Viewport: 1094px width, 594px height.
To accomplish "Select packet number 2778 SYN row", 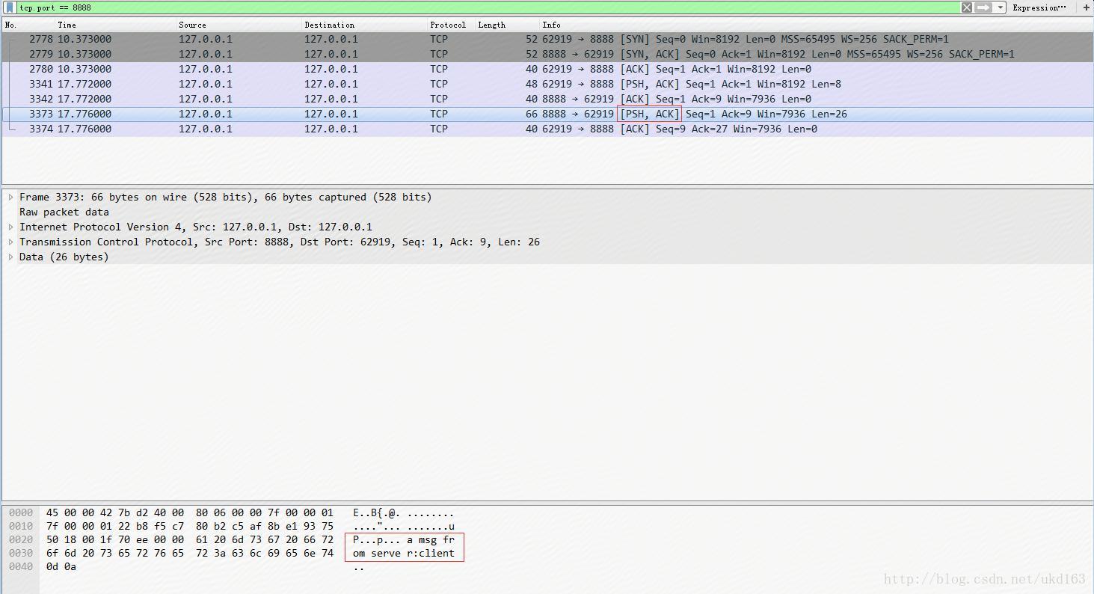I will [x=547, y=39].
